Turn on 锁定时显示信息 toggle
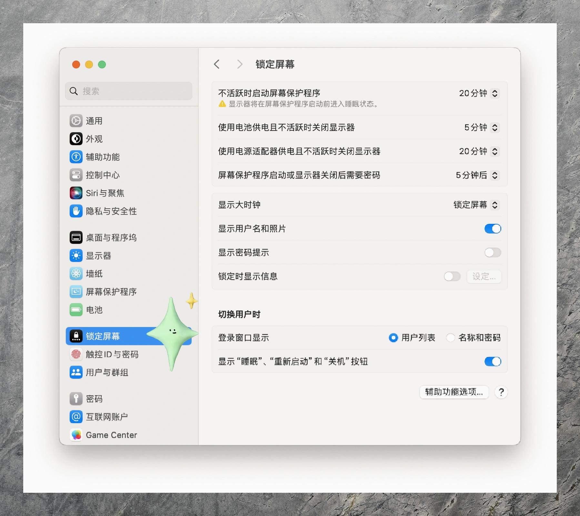Image resolution: width=580 pixels, height=516 pixels. (x=452, y=276)
